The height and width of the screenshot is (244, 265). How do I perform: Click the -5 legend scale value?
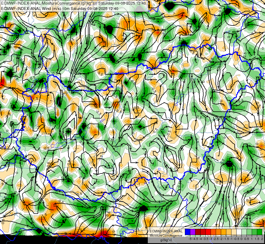click(190, 239)
